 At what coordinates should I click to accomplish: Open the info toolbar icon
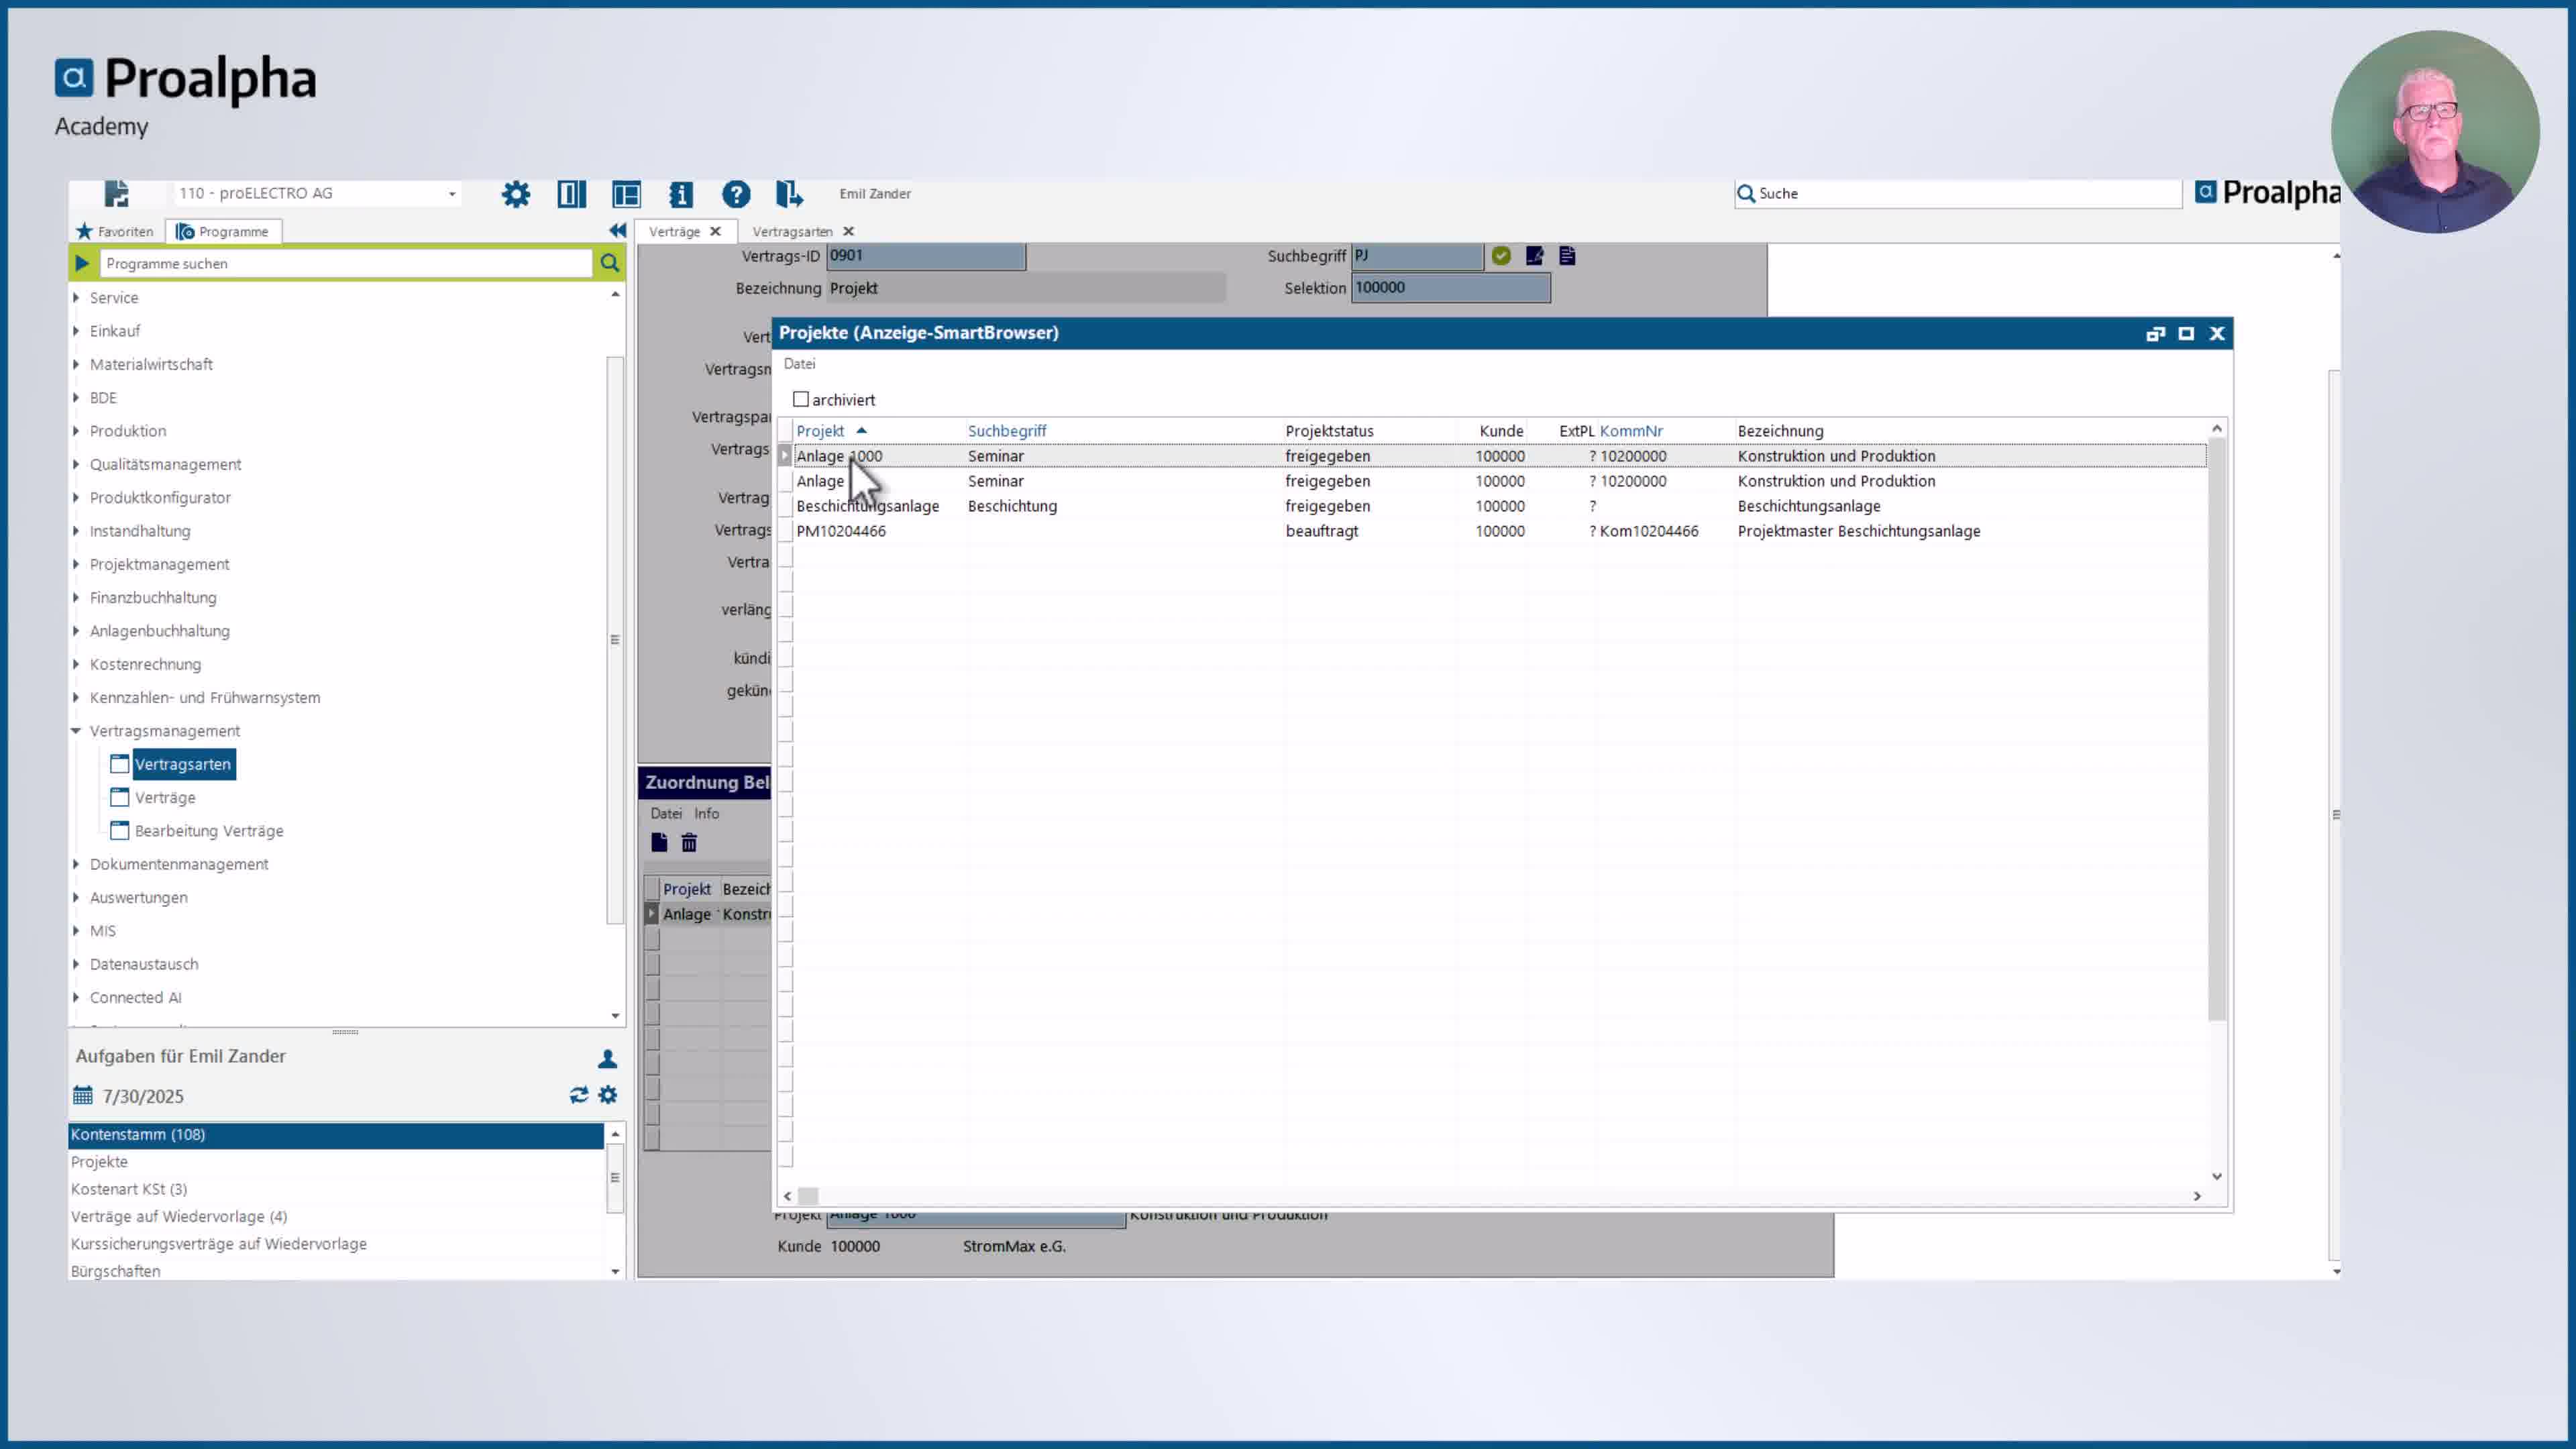pyautogui.click(x=681, y=194)
